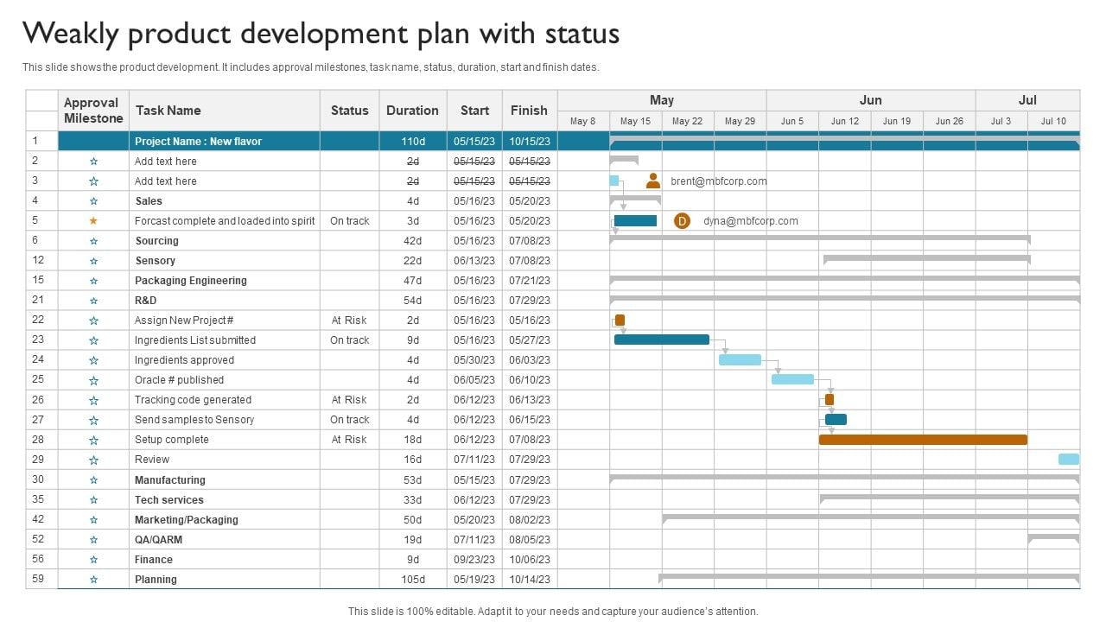Click the brent@mbfcorp.com email label

coord(719,181)
